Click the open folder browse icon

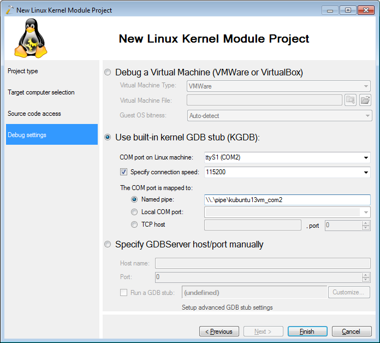click(x=365, y=100)
